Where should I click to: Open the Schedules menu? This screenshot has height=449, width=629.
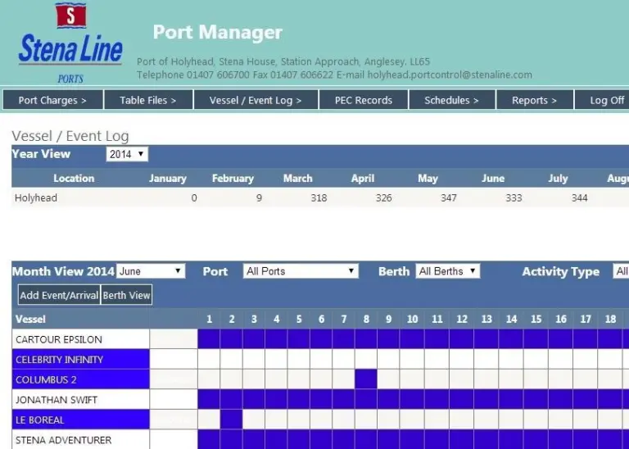[x=452, y=100]
